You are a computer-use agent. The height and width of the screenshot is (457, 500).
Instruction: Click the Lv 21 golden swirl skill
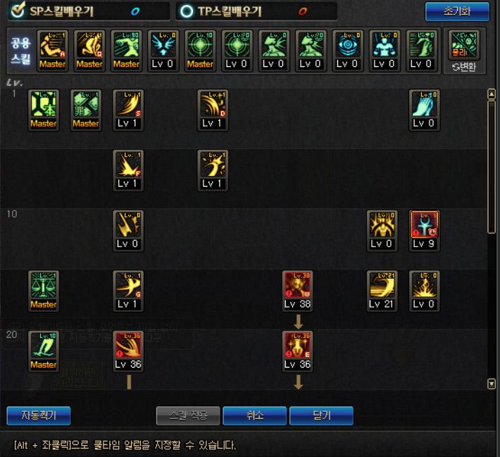[382, 291]
